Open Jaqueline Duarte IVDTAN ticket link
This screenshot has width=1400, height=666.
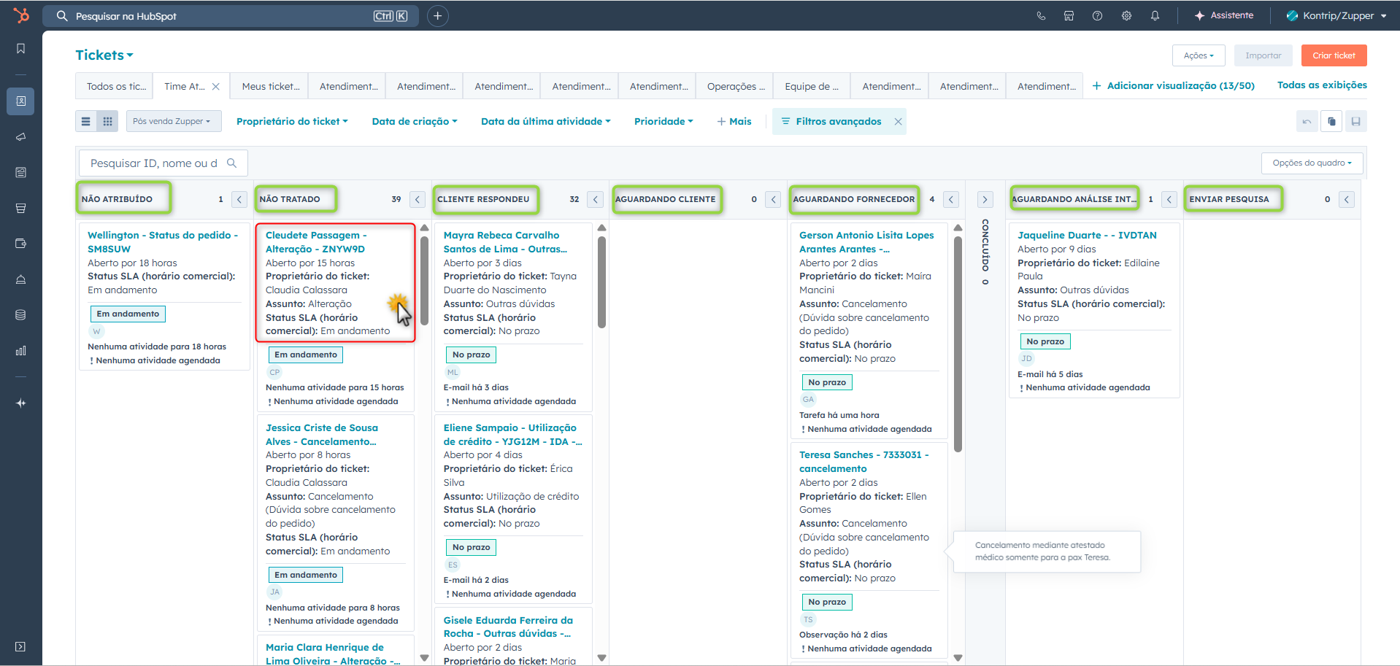(1086, 235)
